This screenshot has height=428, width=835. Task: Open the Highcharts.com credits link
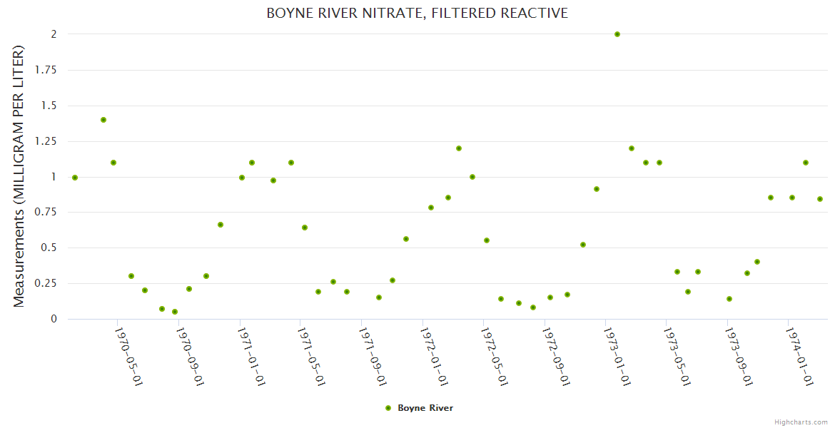pyautogui.click(x=801, y=422)
